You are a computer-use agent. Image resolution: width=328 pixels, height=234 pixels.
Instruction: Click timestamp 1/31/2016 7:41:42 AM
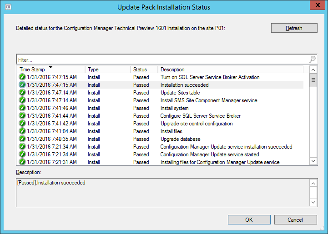coord(52,124)
